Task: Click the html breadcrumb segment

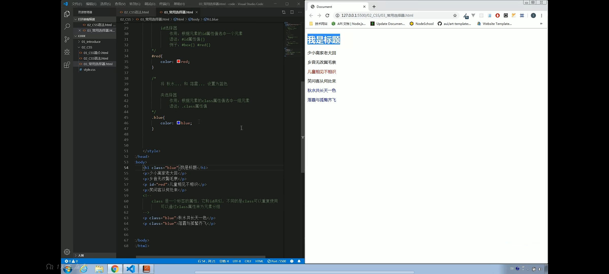Action: pos(179,19)
